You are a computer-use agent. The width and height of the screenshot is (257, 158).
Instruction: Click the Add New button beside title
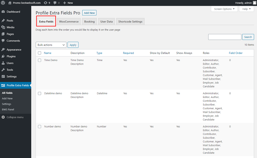(x=89, y=13)
